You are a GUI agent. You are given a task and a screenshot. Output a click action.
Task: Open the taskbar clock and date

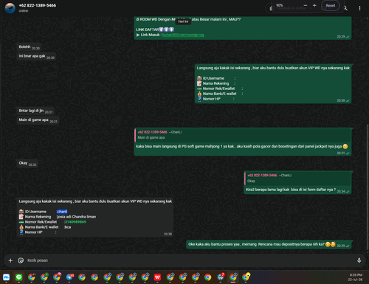[356, 277]
